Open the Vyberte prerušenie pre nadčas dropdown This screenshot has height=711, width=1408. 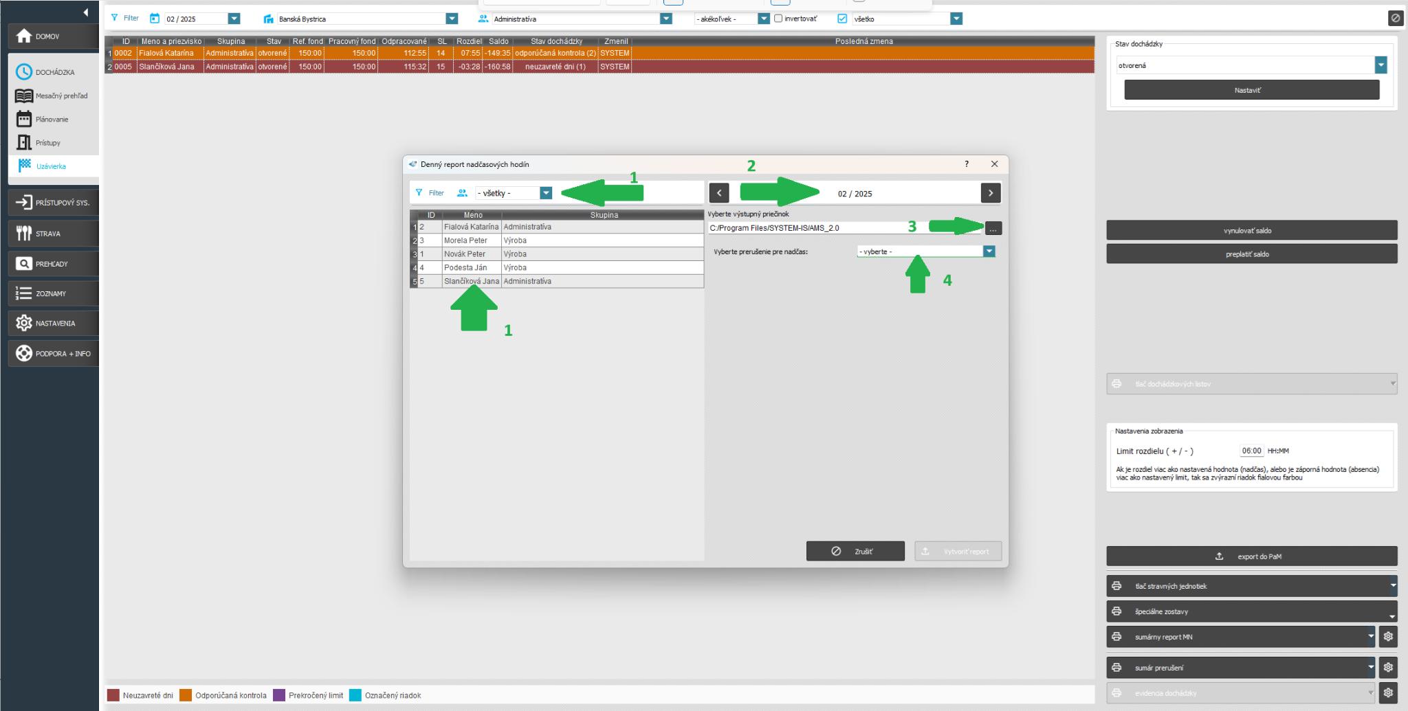click(989, 251)
